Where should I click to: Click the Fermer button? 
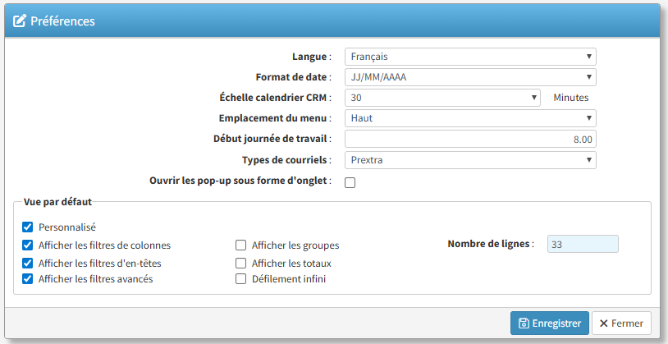621,323
